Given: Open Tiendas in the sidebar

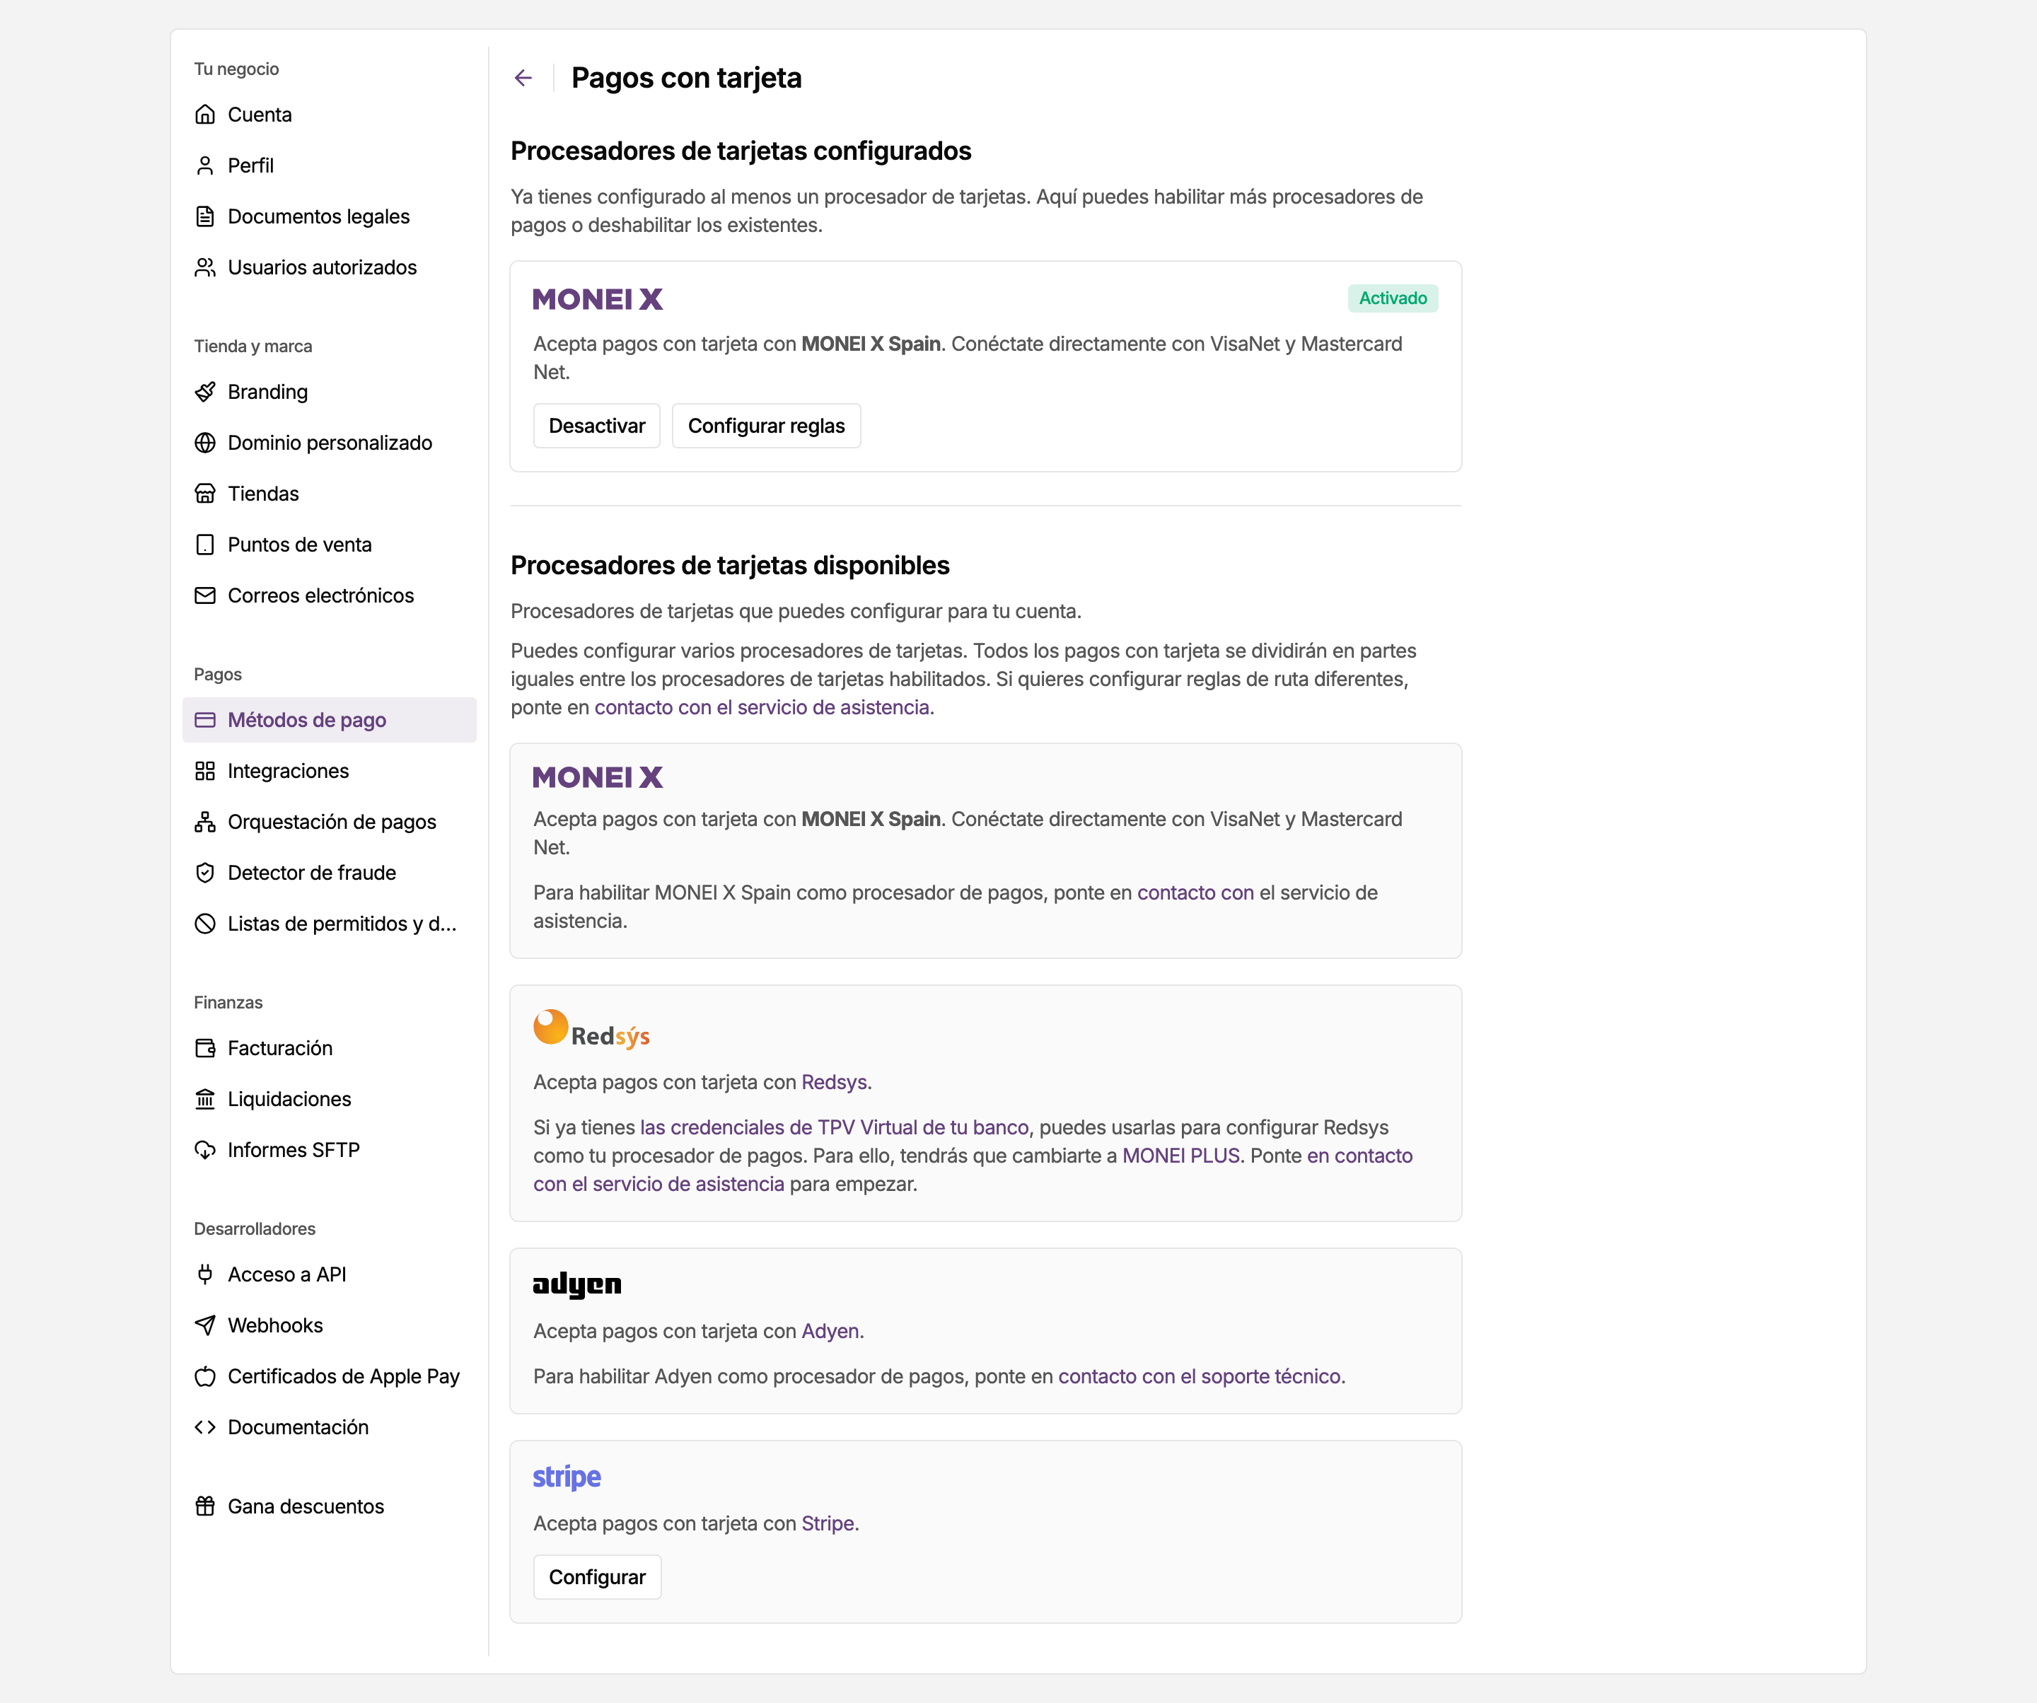Looking at the screenshot, I should click(329, 494).
